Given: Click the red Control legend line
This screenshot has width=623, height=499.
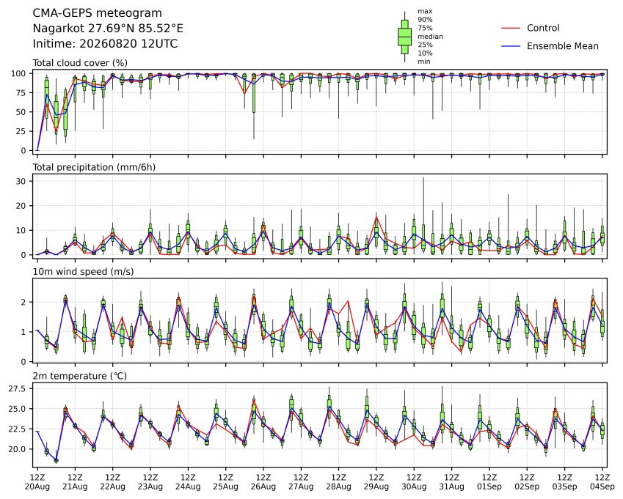Looking at the screenshot, I should [511, 28].
